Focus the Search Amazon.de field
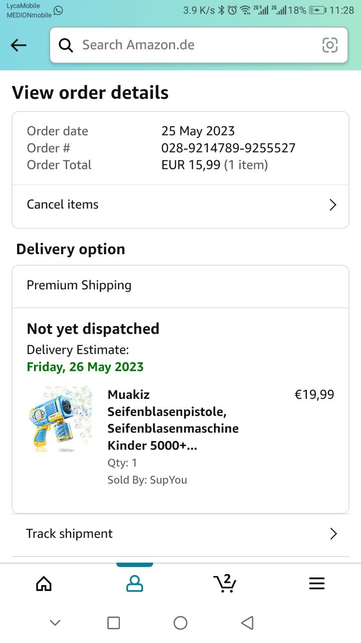Image resolution: width=361 pixels, height=643 pixels. [196, 45]
